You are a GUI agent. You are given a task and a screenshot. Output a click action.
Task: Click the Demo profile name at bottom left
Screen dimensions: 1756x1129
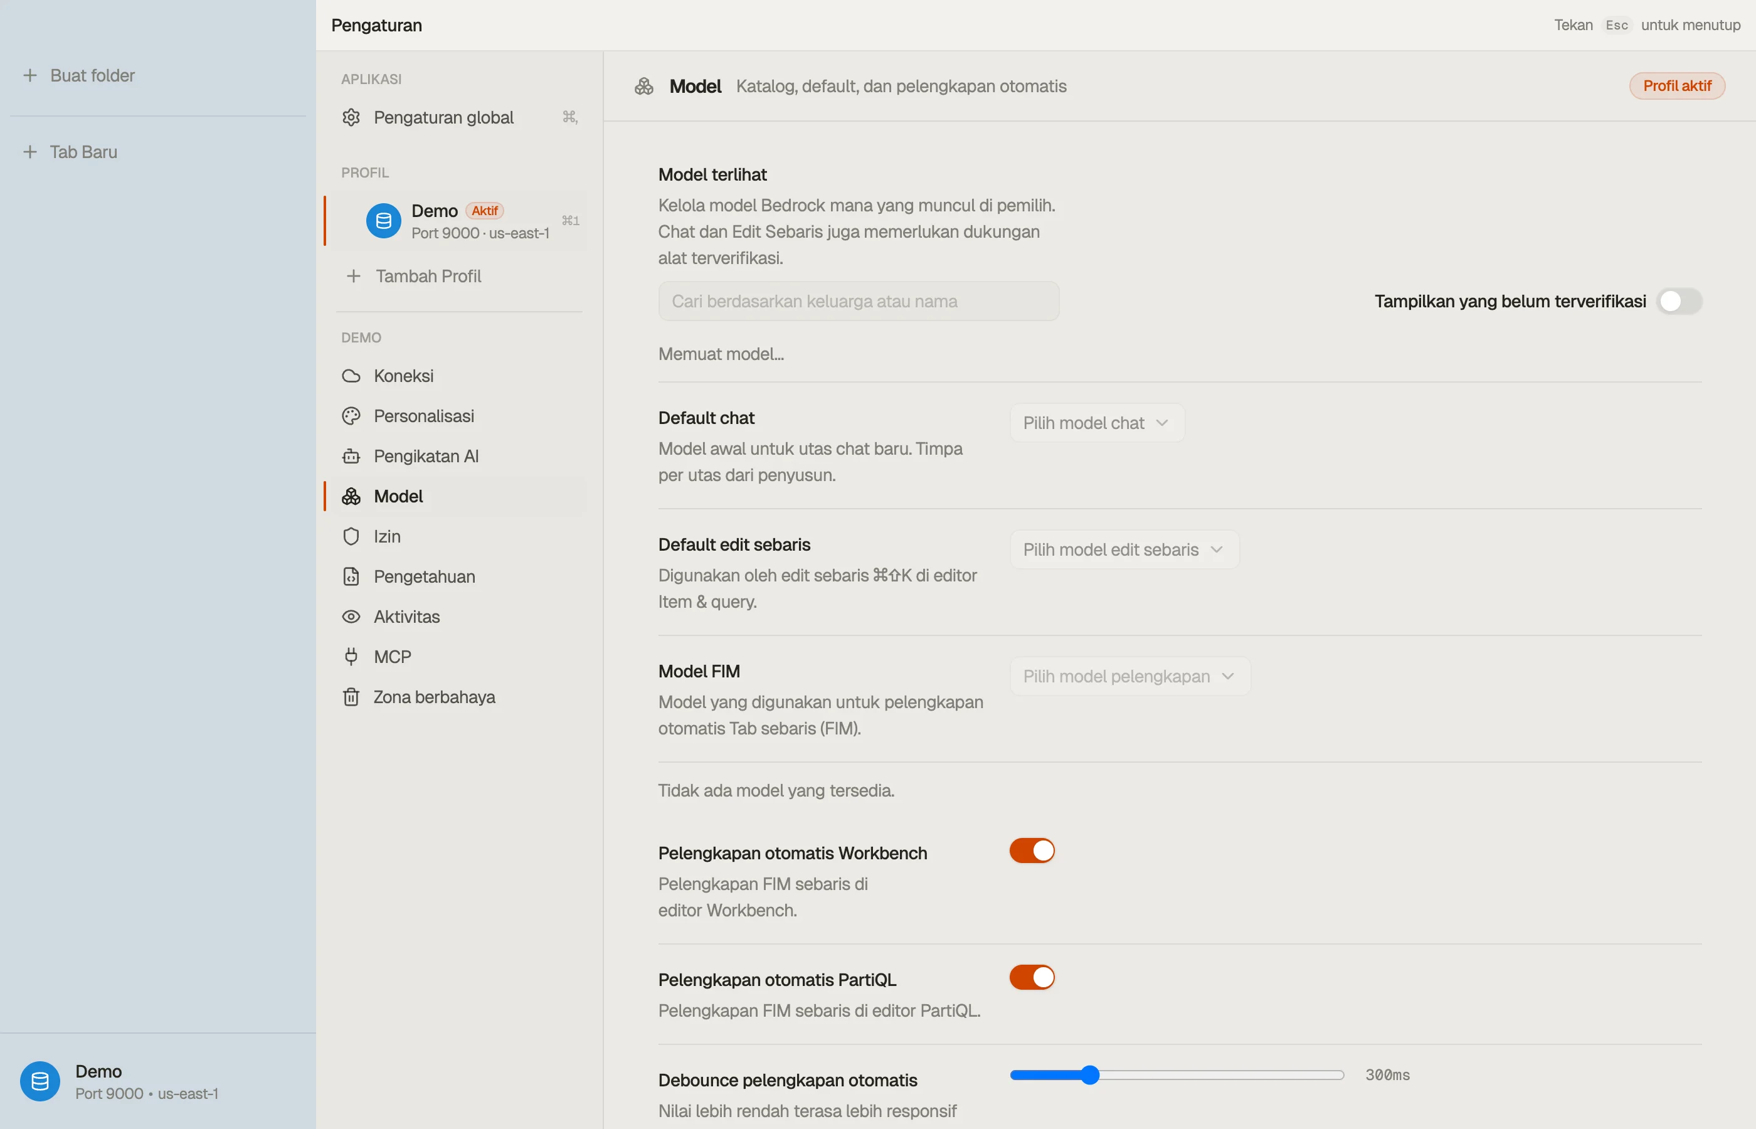pyautogui.click(x=99, y=1072)
